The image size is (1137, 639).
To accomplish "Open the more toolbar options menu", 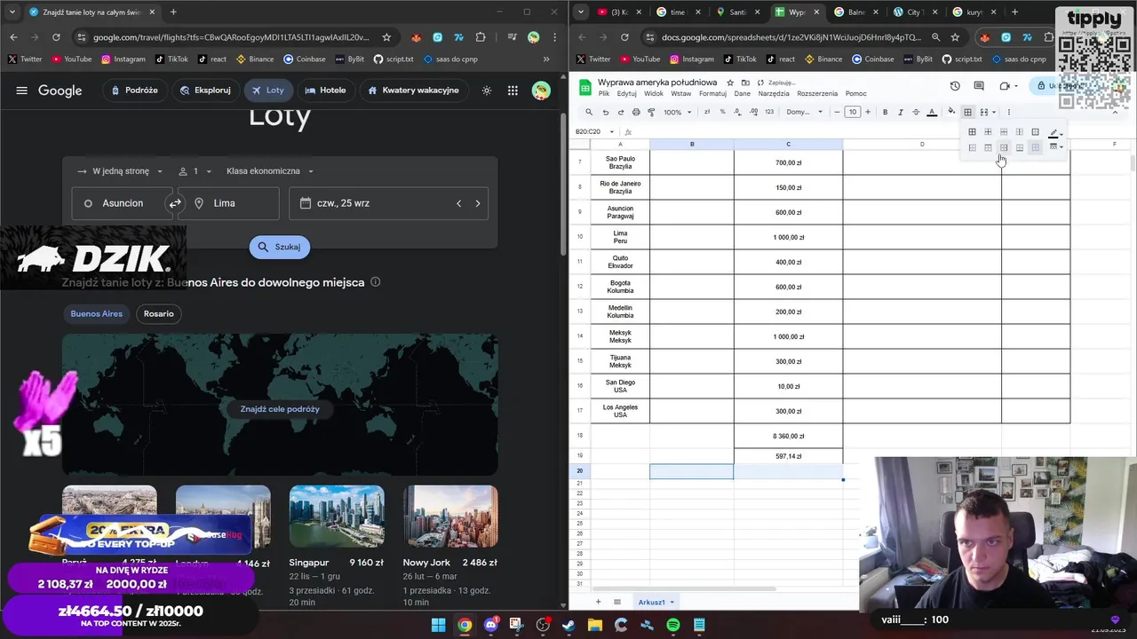I will (x=1008, y=112).
